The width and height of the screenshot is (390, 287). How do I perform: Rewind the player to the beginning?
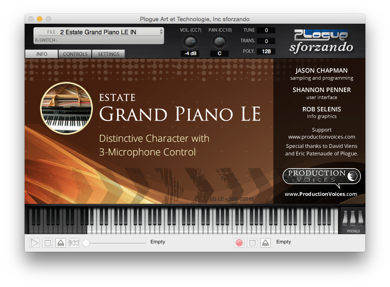pos(74,243)
